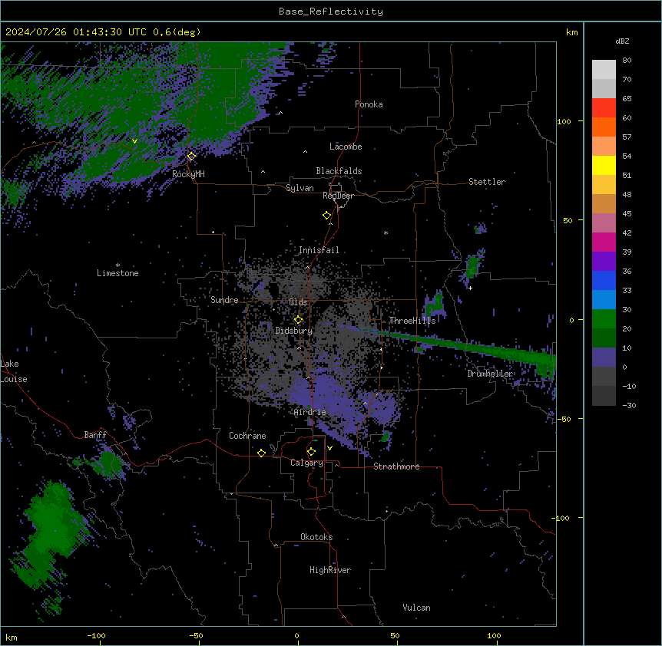Click the Base_Reflectivity title
The height and width of the screenshot is (646, 662).
331,12
